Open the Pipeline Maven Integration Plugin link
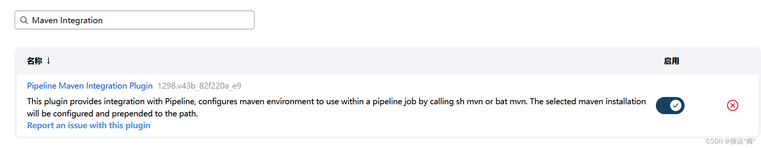Screen dimensions: 761x148 (x=90, y=86)
